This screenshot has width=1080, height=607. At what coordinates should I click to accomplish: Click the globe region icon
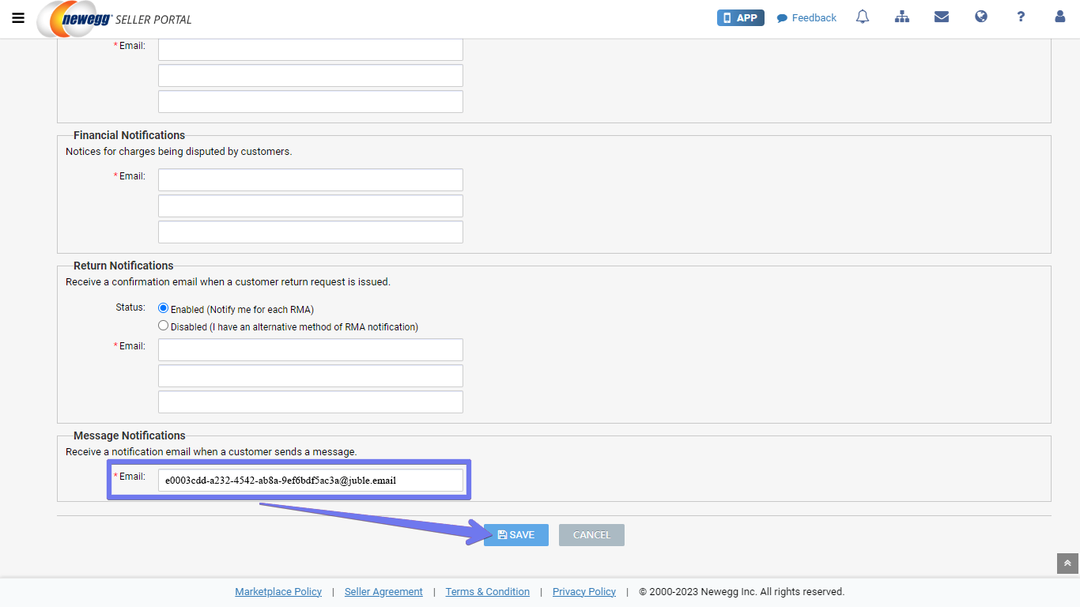(x=981, y=17)
